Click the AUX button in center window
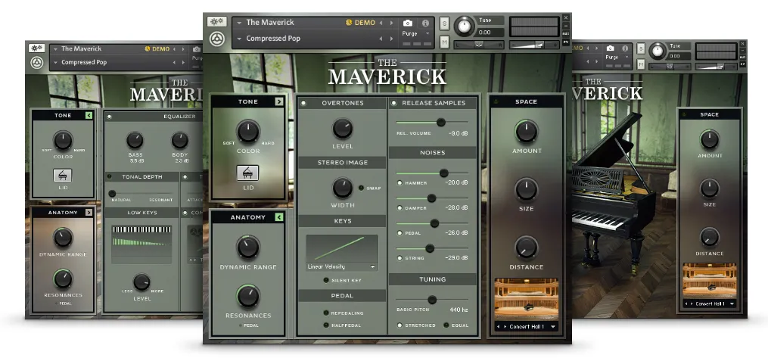This screenshot has width=768, height=358. pyautogui.click(x=566, y=34)
